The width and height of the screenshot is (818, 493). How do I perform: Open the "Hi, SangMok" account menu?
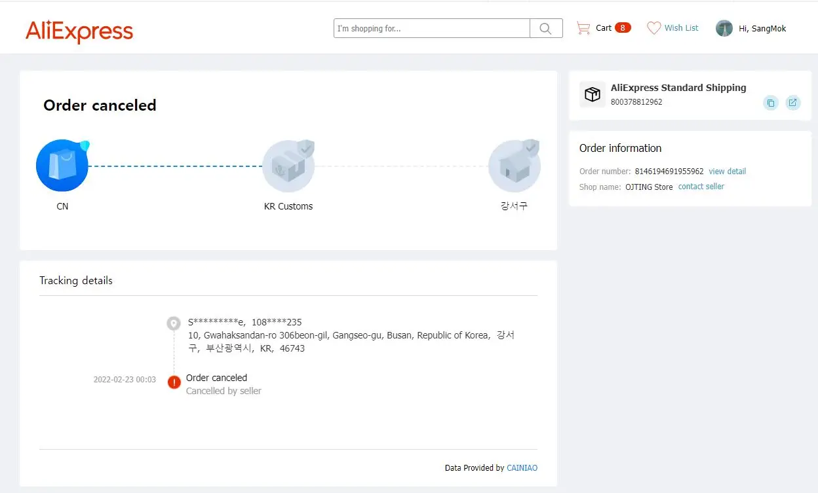click(762, 29)
